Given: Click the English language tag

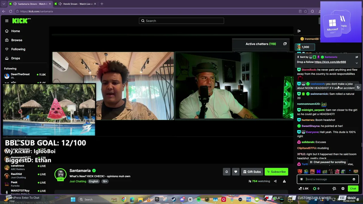Looking at the screenshot, I should click(x=94, y=181).
